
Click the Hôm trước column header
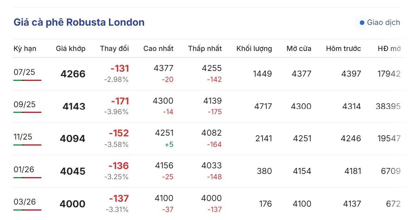point(343,48)
